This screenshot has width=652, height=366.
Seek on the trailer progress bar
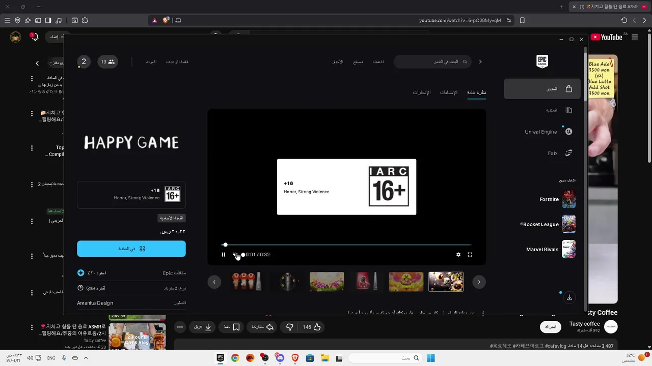coord(347,245)
